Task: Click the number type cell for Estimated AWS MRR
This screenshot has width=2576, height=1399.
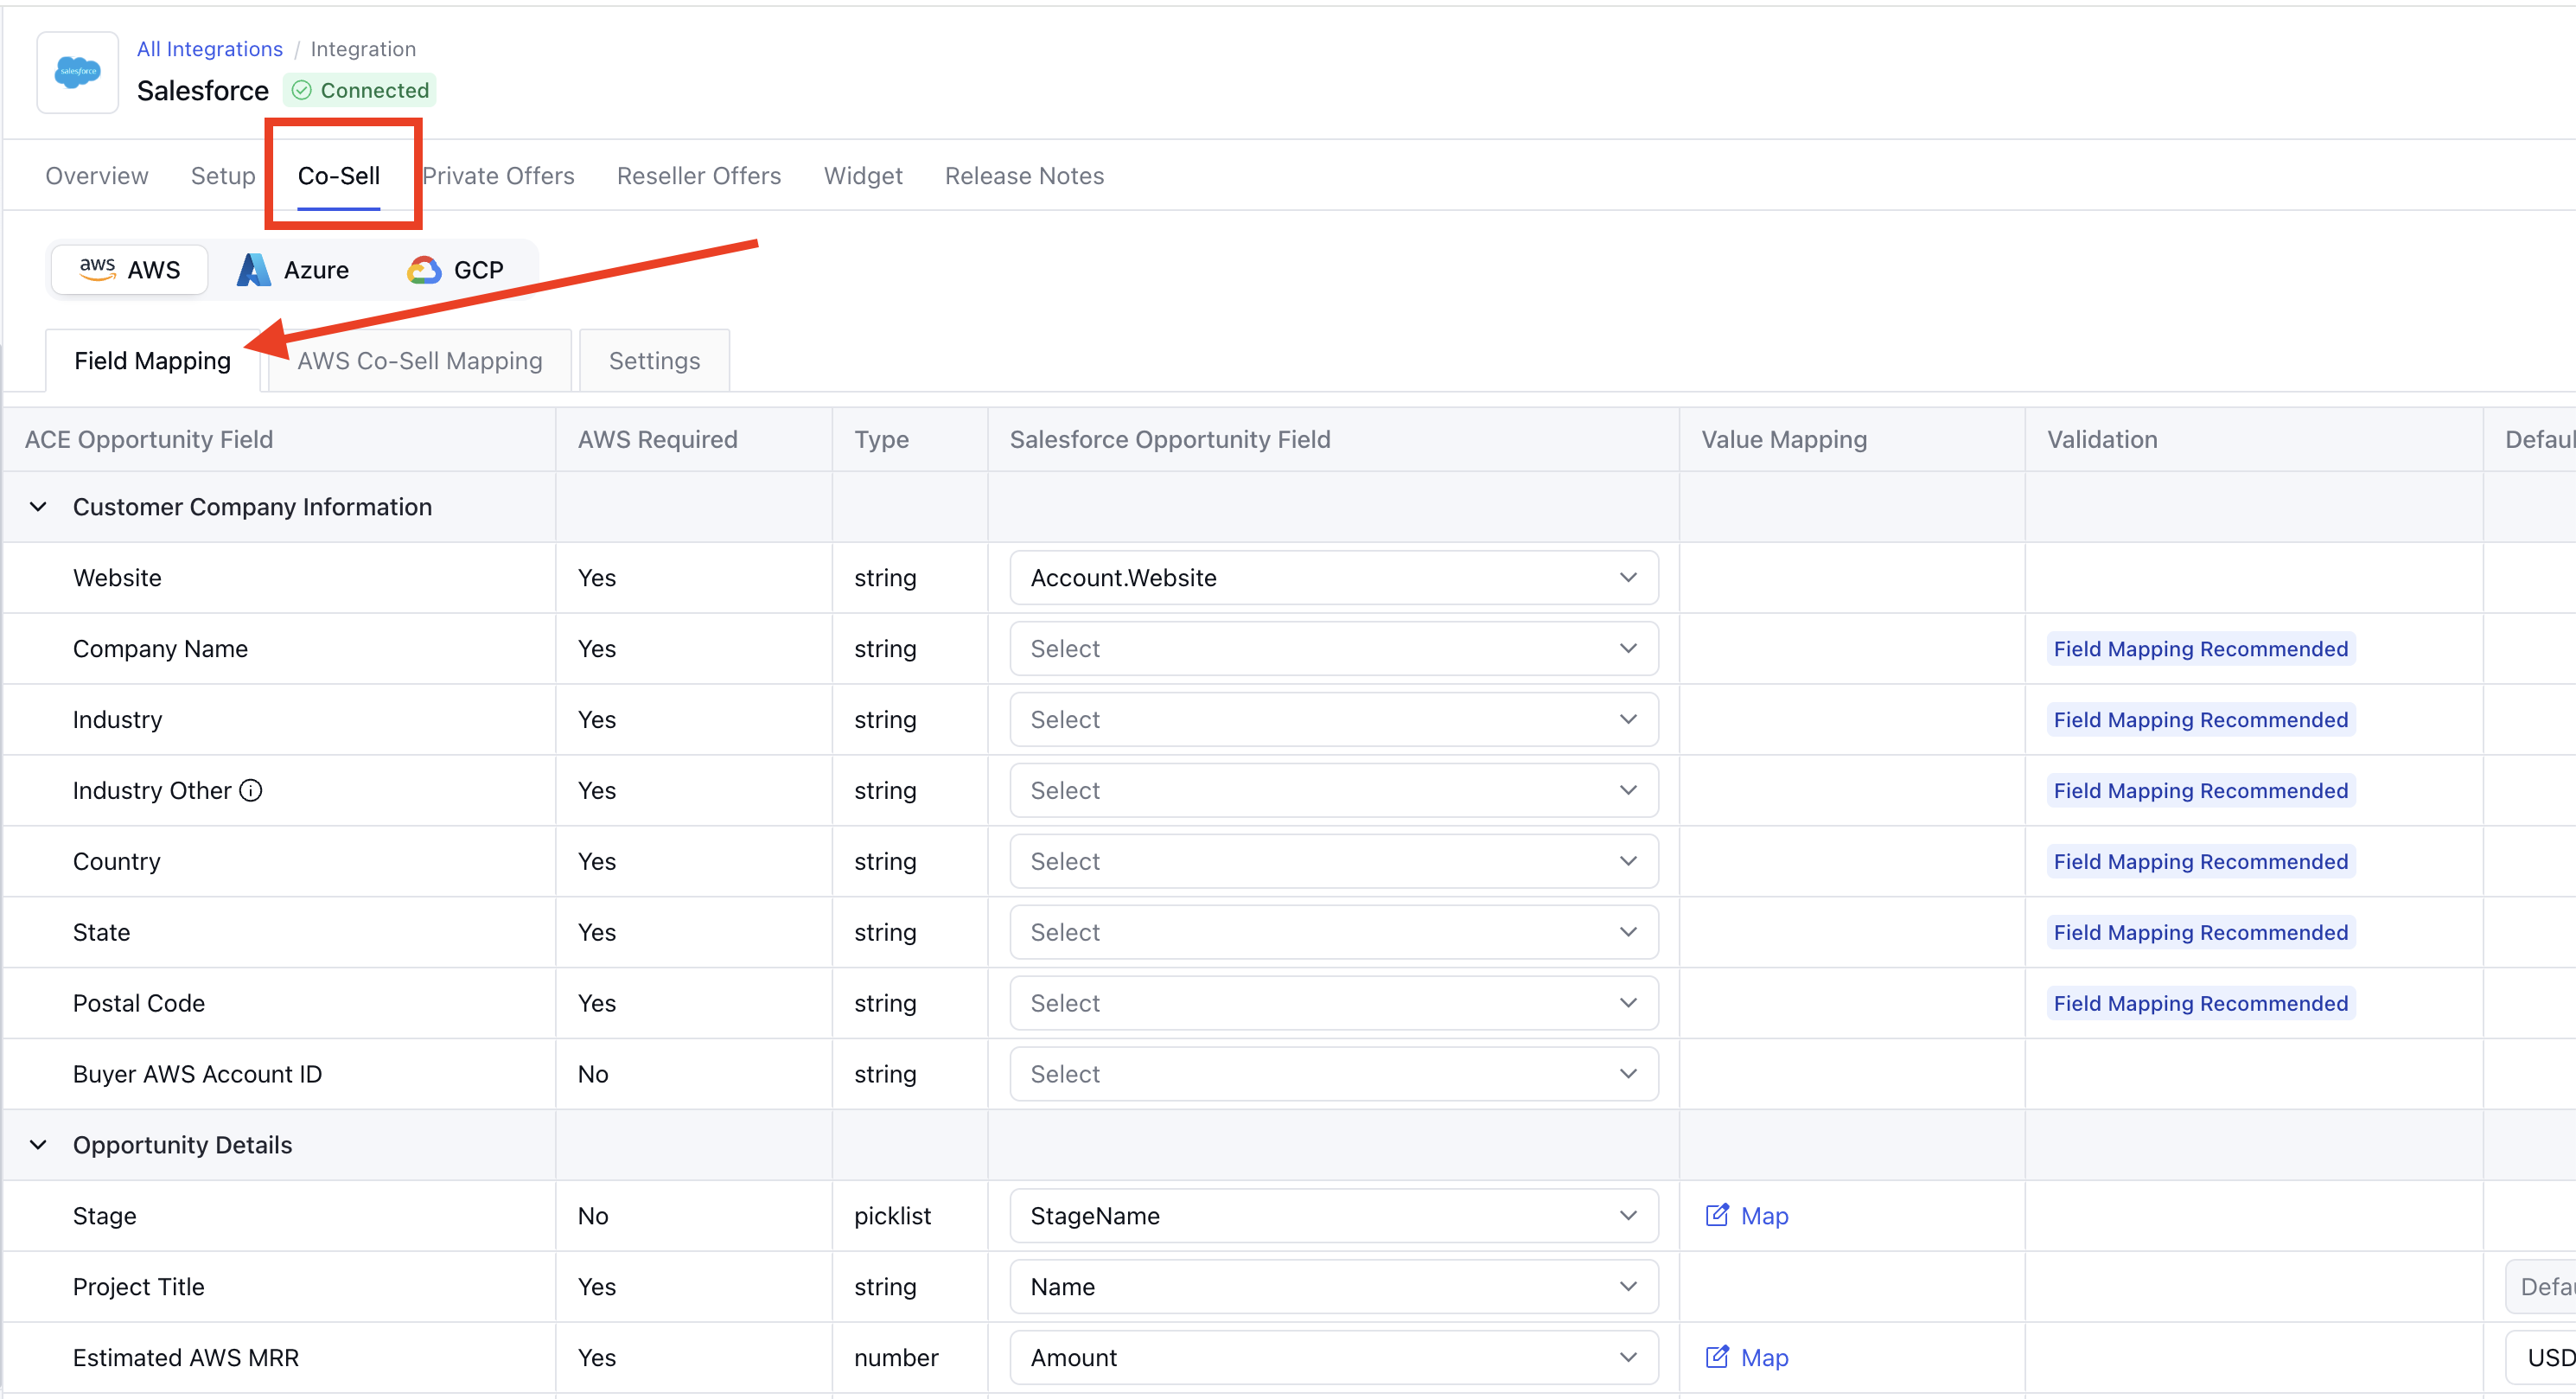Action: pos(896,1358)
